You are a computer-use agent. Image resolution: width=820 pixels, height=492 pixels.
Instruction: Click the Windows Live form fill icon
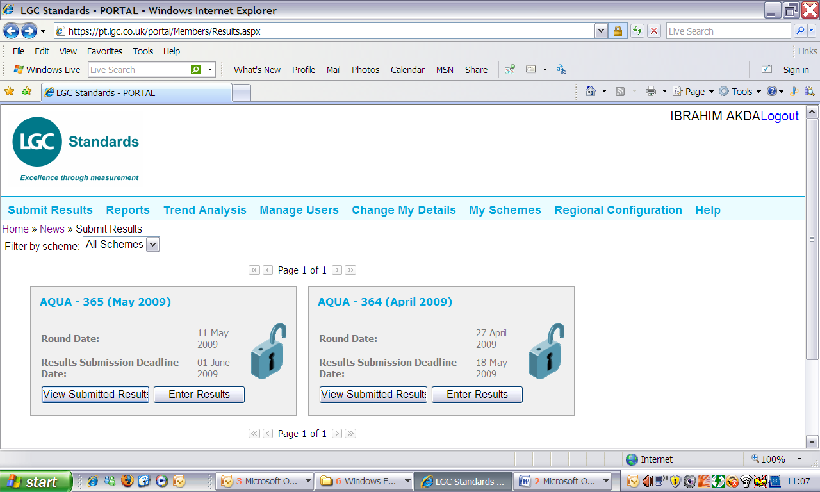531,69
